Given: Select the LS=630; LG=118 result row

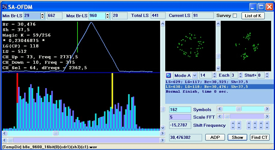Looking at the screenshot, I should [x=220, y=87].
